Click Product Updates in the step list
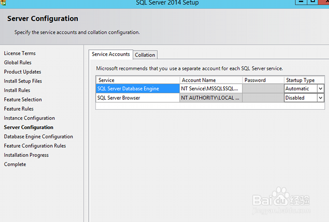 [x=22, y=72]
